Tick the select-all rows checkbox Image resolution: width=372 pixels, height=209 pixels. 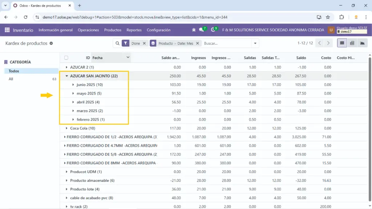pos(66,58)
